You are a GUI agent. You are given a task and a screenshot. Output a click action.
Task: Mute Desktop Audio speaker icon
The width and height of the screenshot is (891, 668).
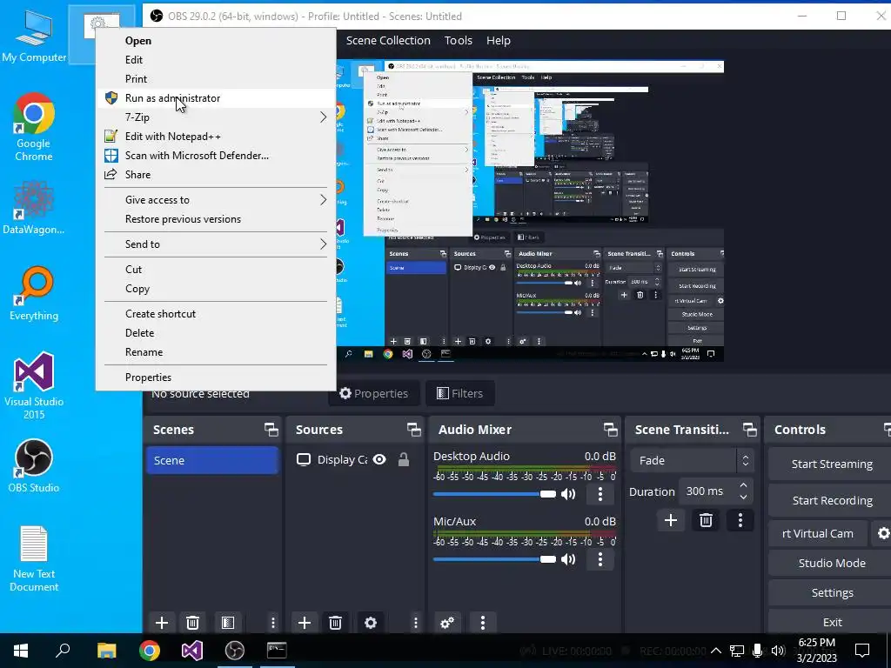point(568,494)
